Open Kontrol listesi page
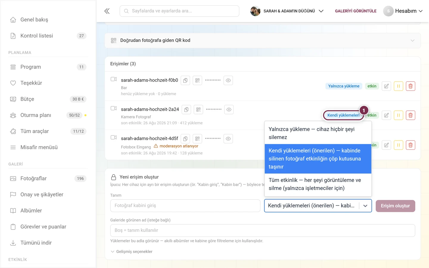Image resolution: width=429 pixels, height=268 pixels. click(x=48, y=36)
